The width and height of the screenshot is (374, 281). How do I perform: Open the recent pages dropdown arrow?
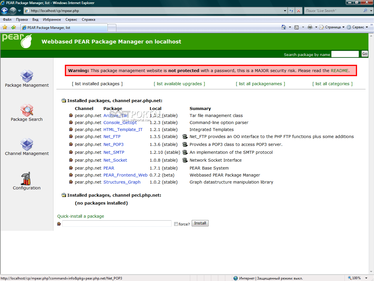point(20,11)
